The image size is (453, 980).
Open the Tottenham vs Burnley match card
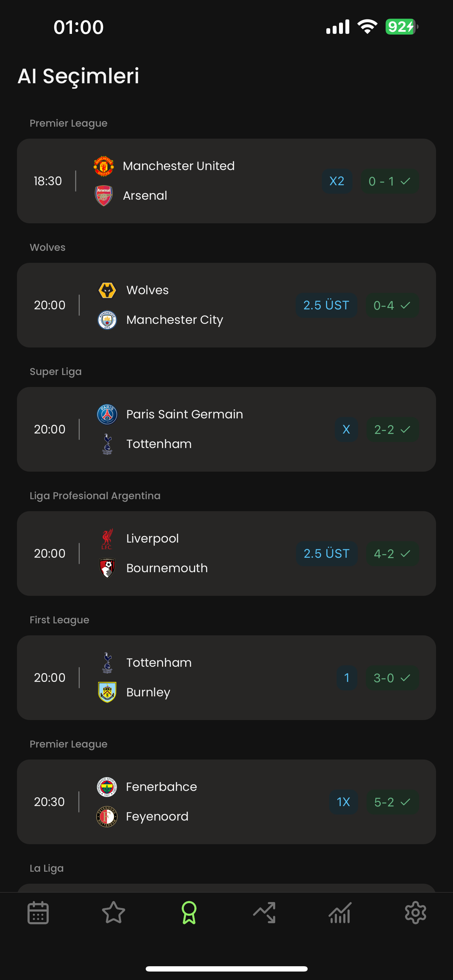click(x=226, y=678)
